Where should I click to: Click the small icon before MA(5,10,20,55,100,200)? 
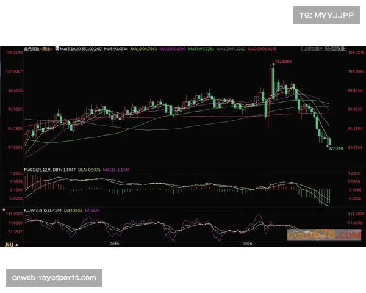pos(56,48)
